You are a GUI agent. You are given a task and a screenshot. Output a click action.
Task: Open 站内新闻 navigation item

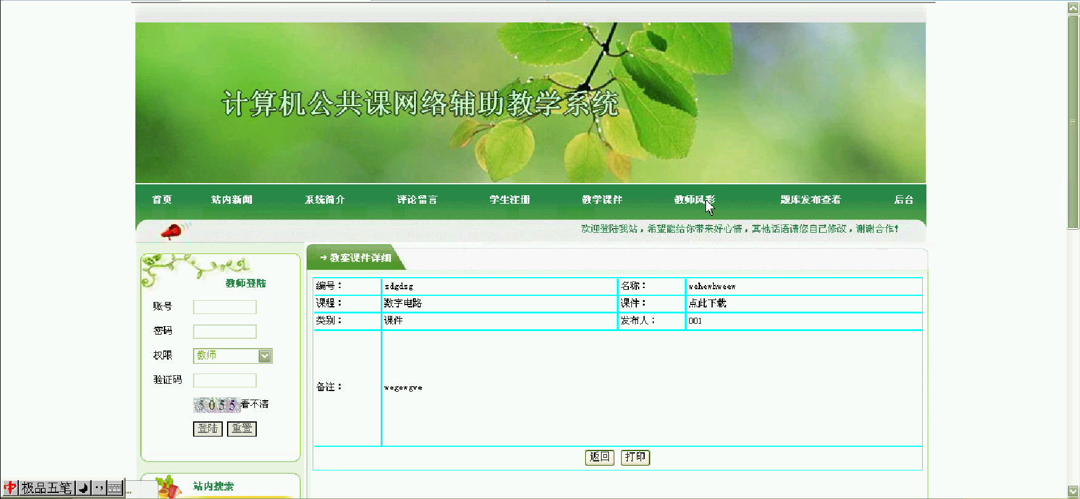[232, 199]
